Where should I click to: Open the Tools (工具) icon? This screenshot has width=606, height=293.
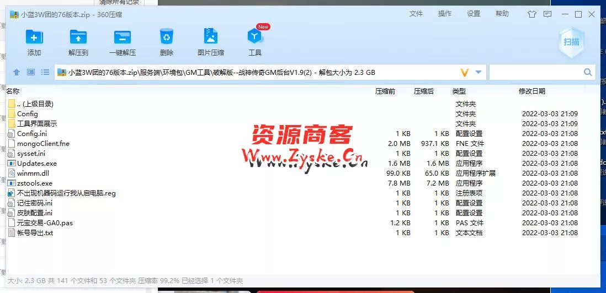coord(254,37)
